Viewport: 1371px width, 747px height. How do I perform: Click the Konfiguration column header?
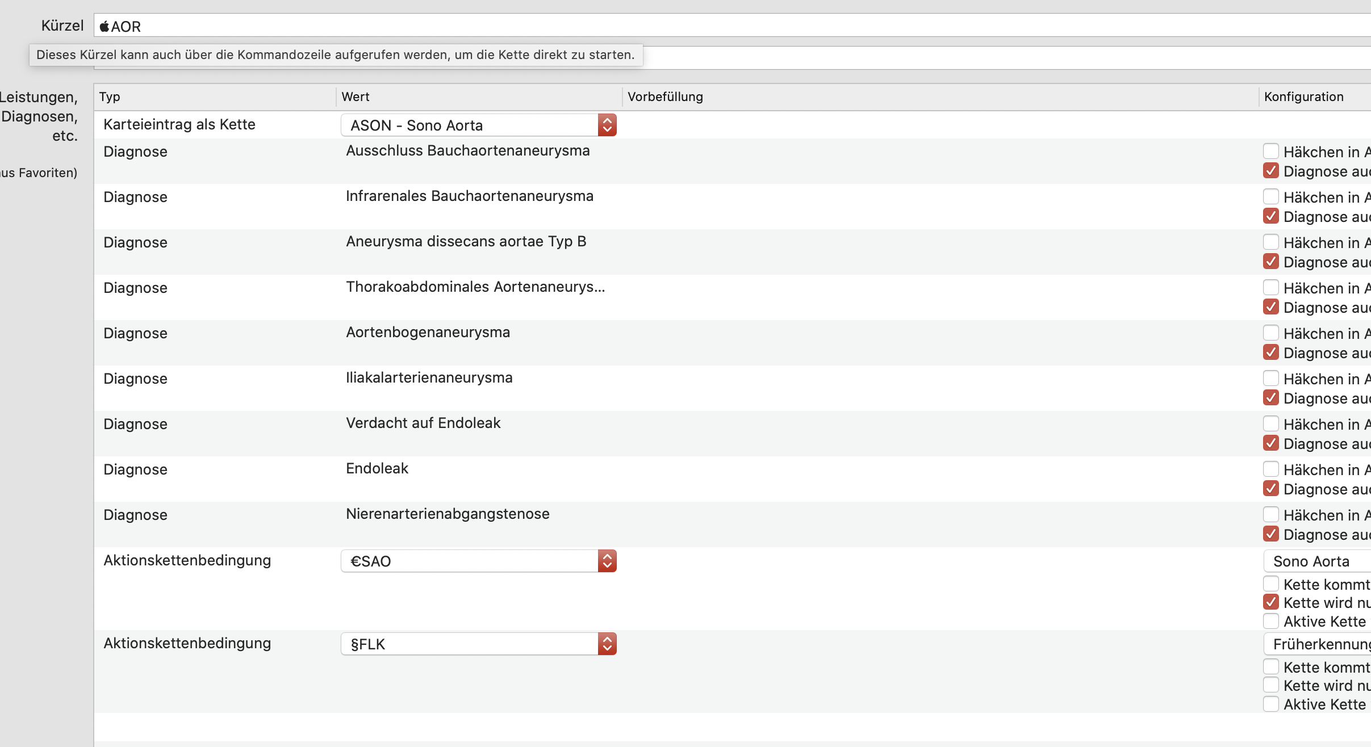(x=1315, y=97)
